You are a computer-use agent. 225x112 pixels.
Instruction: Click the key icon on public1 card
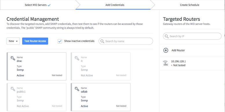coord(13,89)
